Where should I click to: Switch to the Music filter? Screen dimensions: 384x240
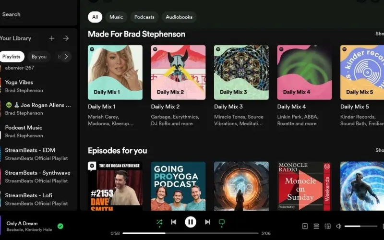(116, 17)
